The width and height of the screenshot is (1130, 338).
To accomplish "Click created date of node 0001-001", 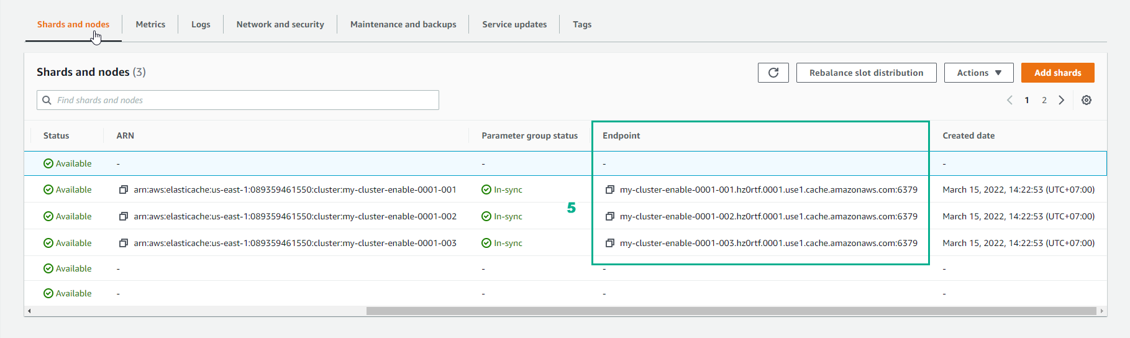I will (1019, 190).
